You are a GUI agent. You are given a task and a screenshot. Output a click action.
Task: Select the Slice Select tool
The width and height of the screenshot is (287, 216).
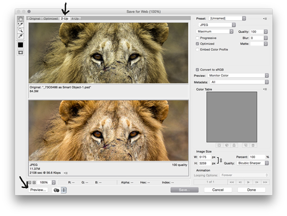click(x=21, y=25)
